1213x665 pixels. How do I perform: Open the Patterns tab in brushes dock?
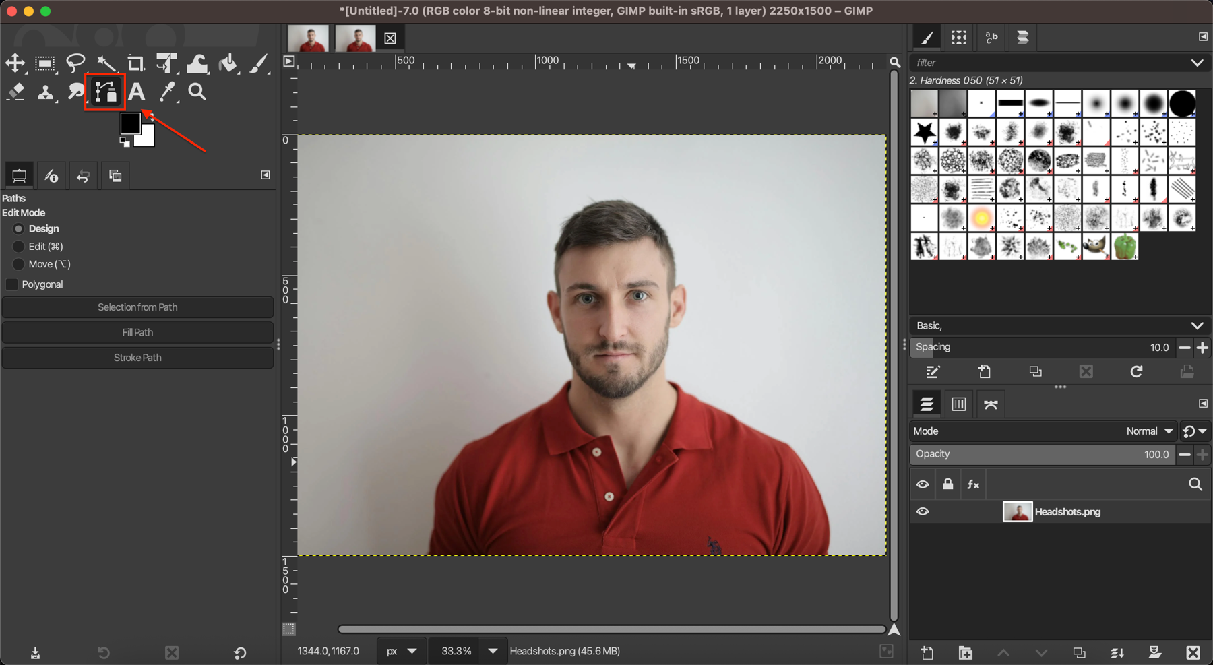pyautogui.click(x=958, y=38)
